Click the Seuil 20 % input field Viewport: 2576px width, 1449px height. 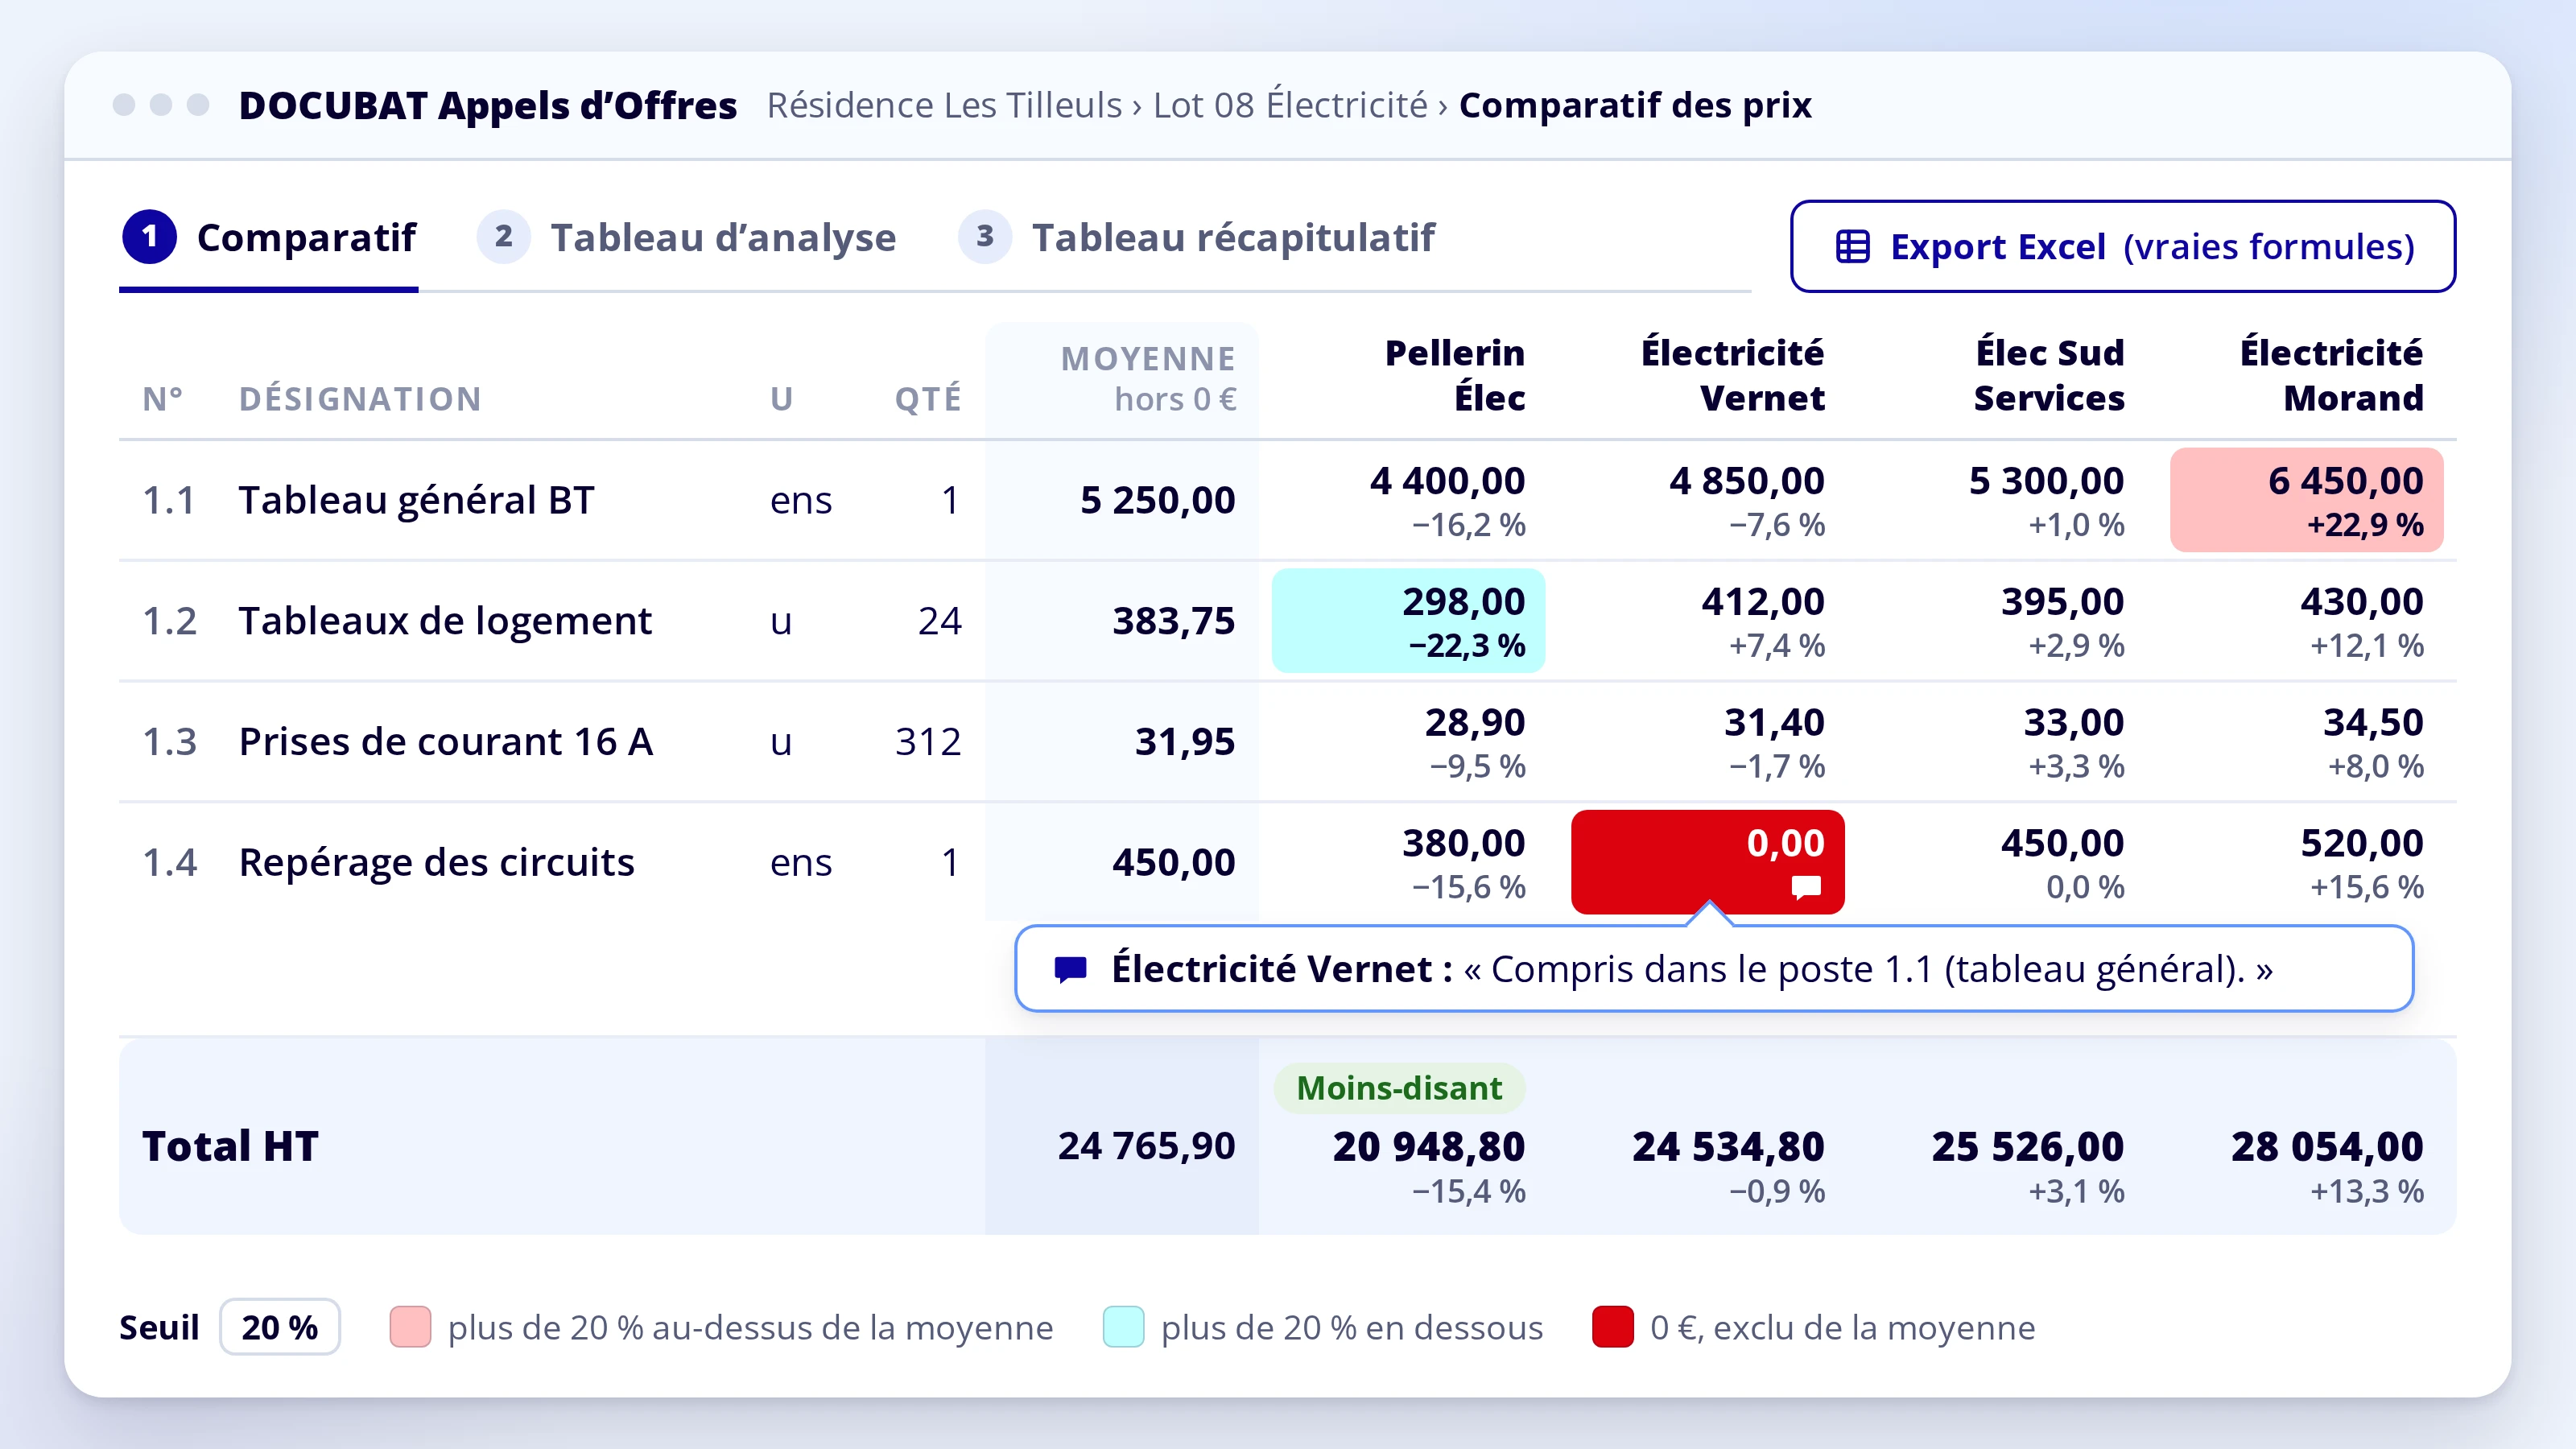pos(280,1327)
